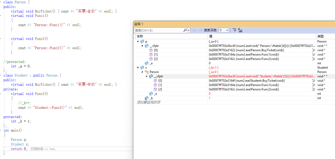
Task: Click 'int _a = 0;' in code
Action: pos(21,66)
